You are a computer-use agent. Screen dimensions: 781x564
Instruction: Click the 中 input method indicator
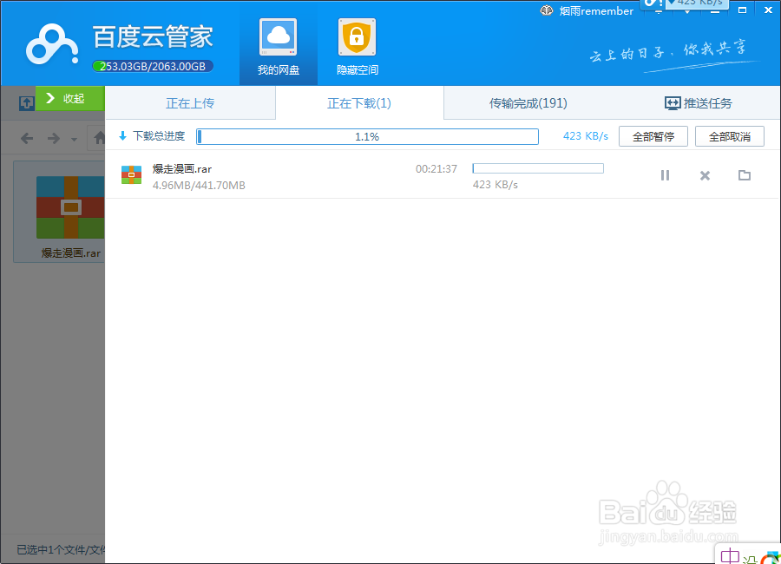[x=730, y=556]
